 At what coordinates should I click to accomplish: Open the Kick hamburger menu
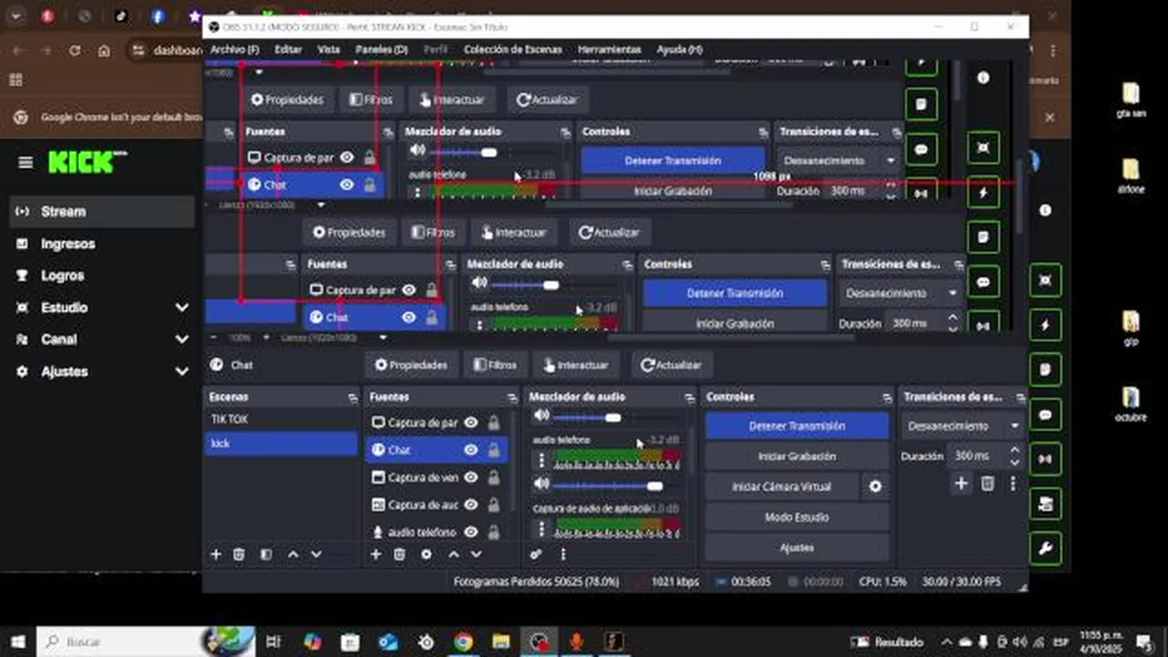(26, 162)
